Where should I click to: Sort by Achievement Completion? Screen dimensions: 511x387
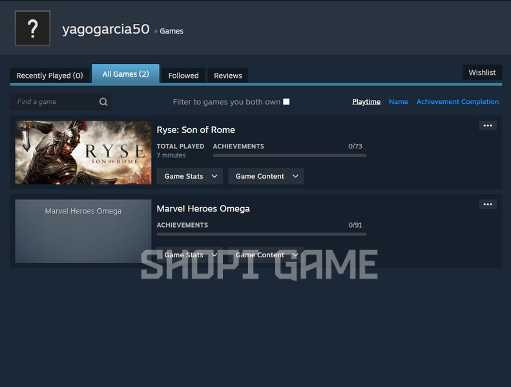[457, 101]
